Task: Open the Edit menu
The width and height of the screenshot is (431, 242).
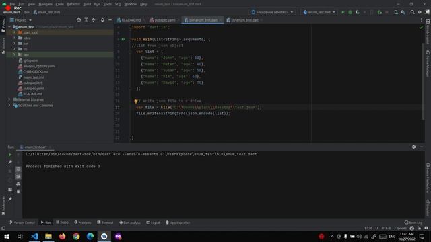Action: click(22, 5)
